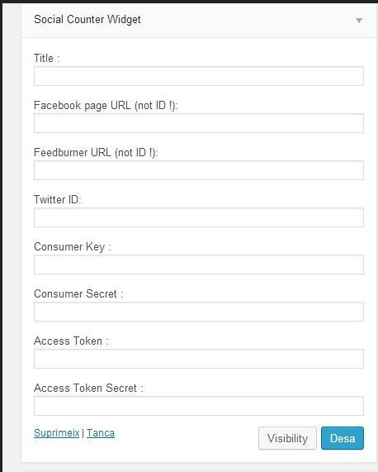Focus the Title input field
The width and height of the screenshot is (378, 472).
(199, 76)
